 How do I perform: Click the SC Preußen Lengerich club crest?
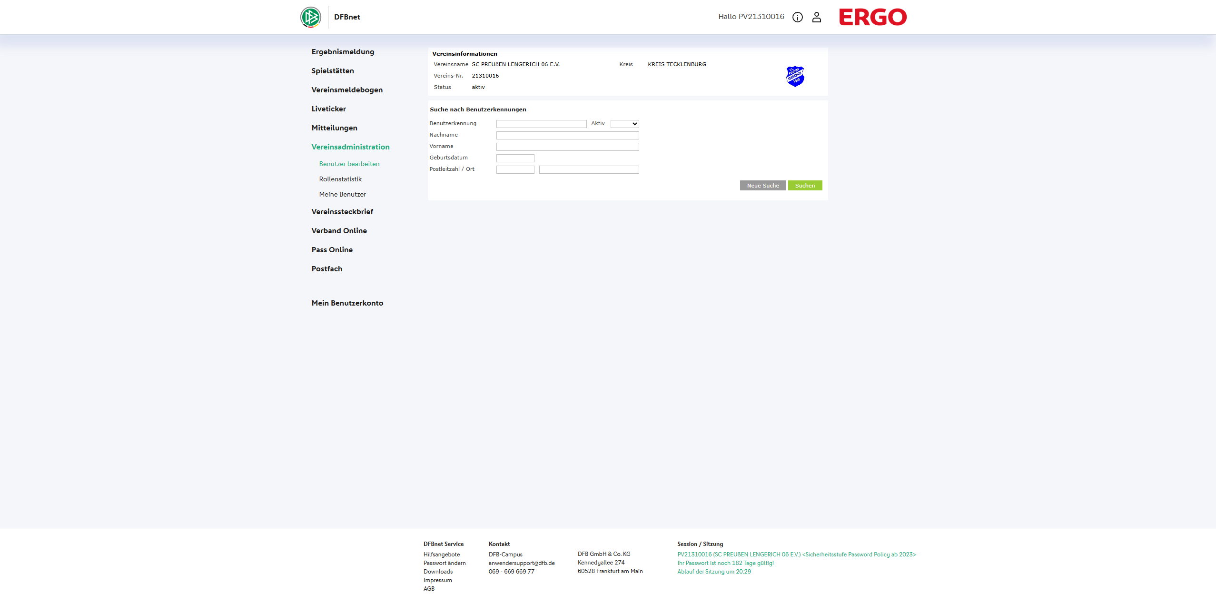pos(794,76)
